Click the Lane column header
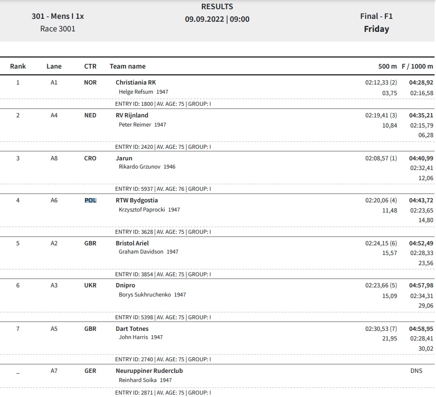The image size is (436, 397). pyautogui.click(x=54, y=66)
